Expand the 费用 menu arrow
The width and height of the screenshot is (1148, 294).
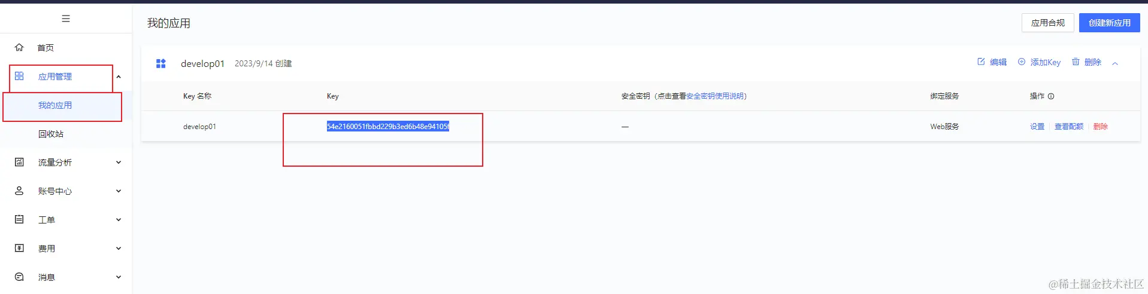pos(119,249)
